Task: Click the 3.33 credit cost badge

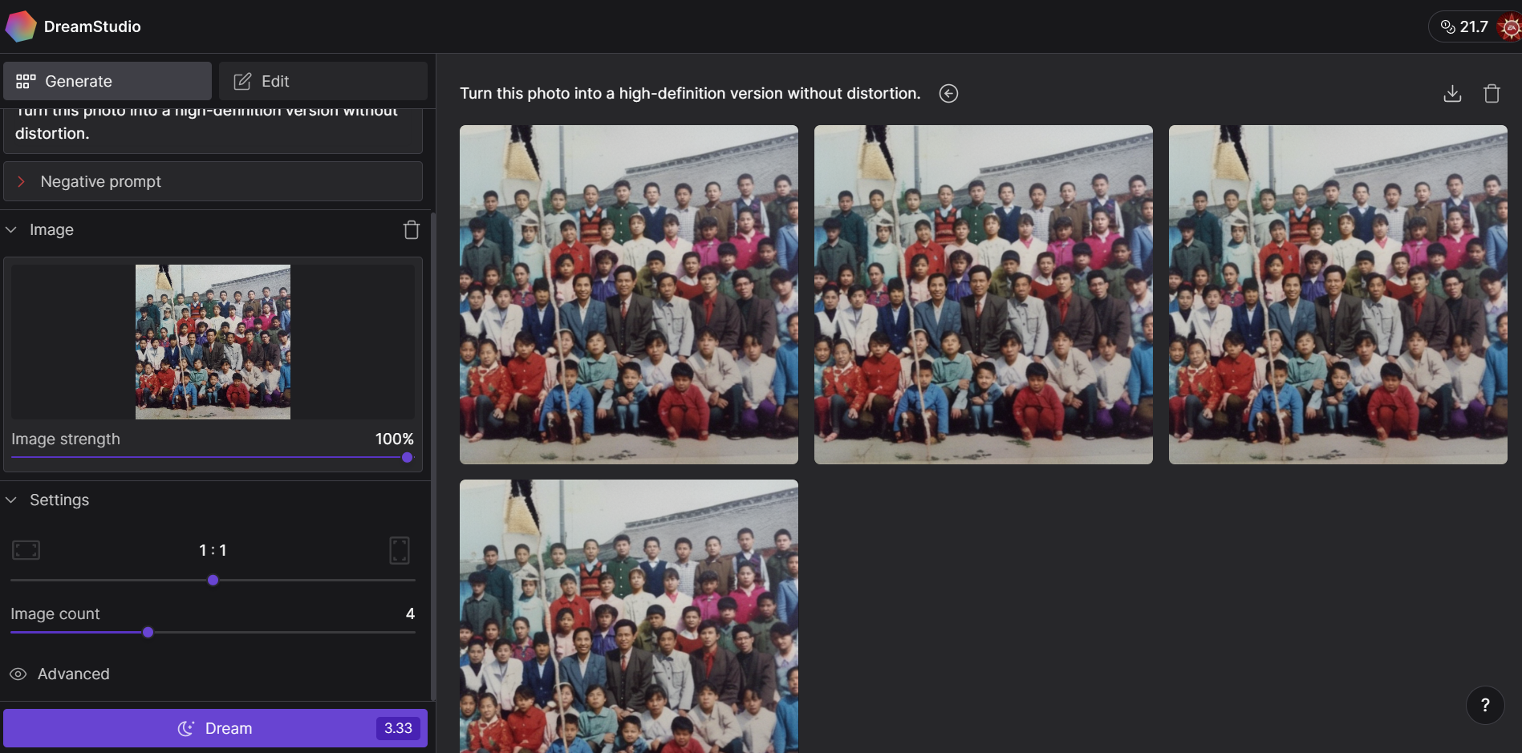Action: pos(398,728)
